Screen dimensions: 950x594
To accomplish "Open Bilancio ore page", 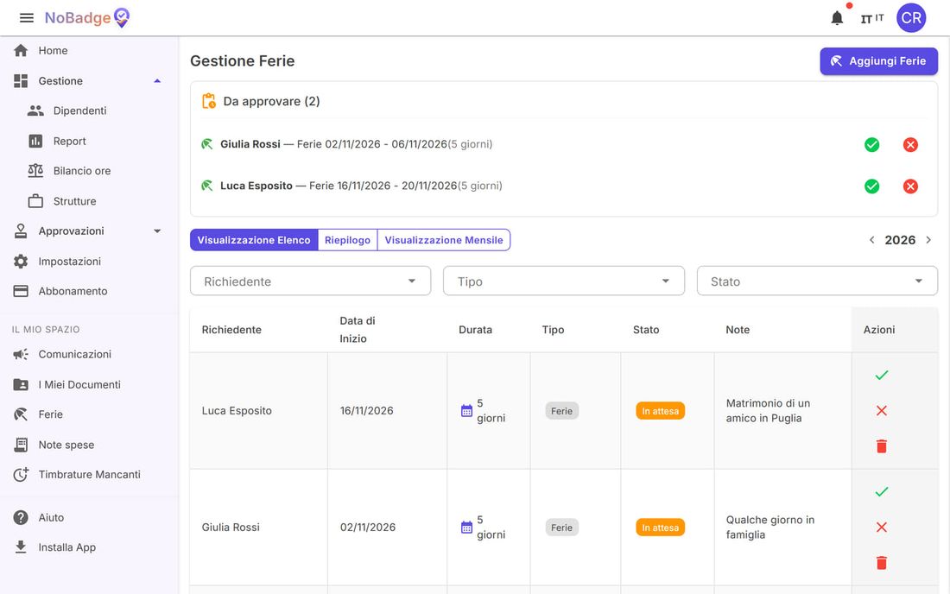I will [89, 171].
